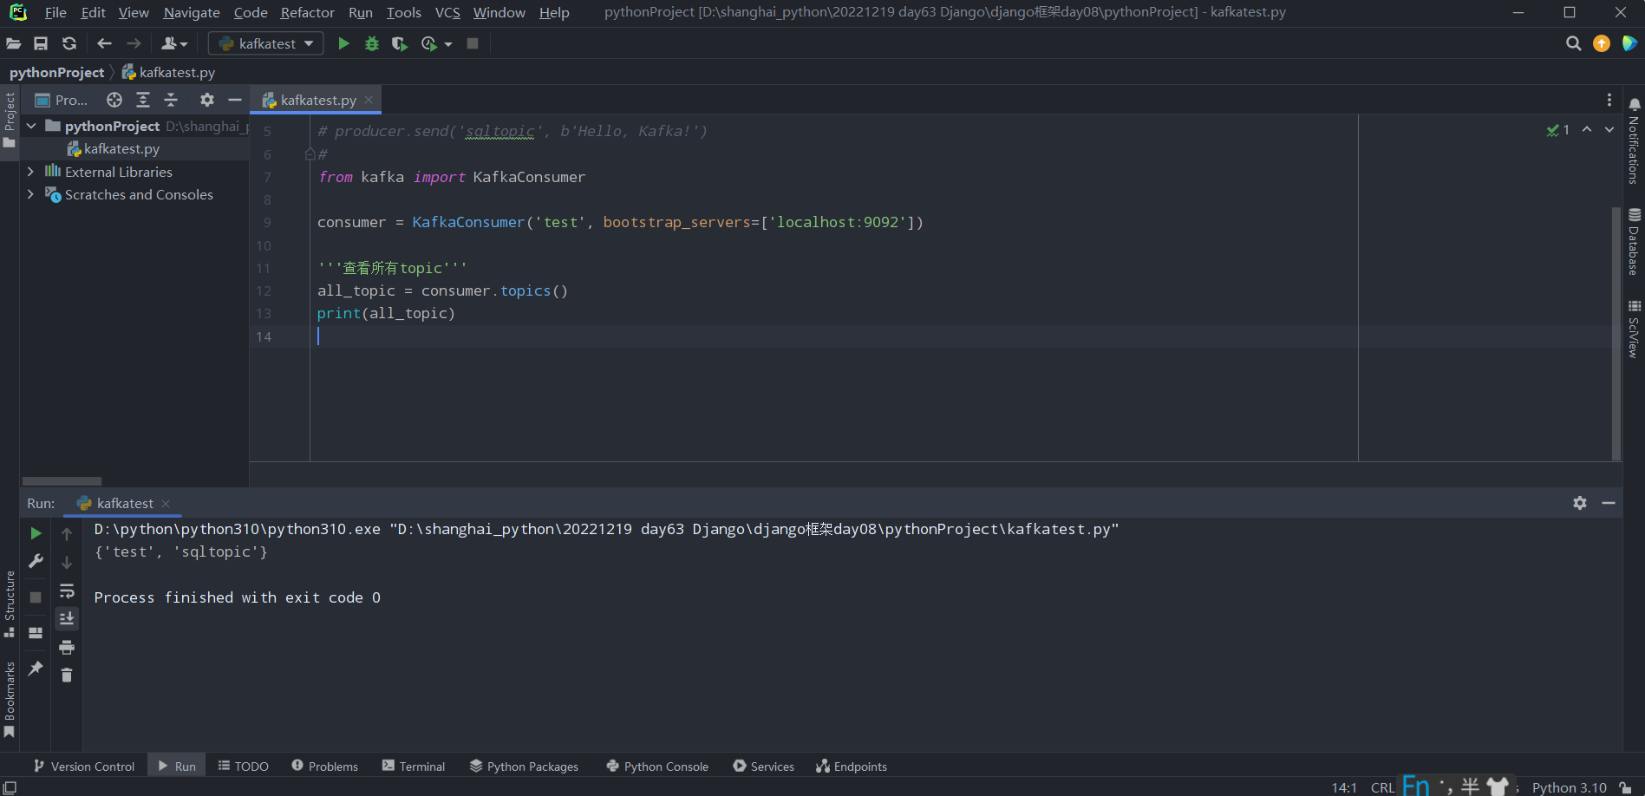Open the Tools menu
Image resolution: width=1645 pixels, height=796 pixels.
click(x=403, y=12)
